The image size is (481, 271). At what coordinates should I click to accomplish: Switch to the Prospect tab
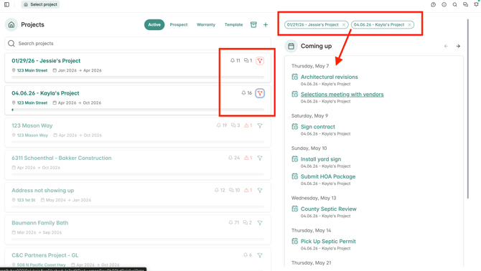coord(179,24)
